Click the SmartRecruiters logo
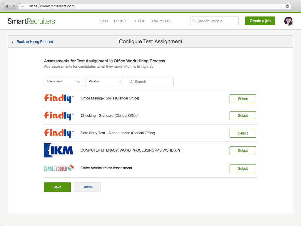 31,21
